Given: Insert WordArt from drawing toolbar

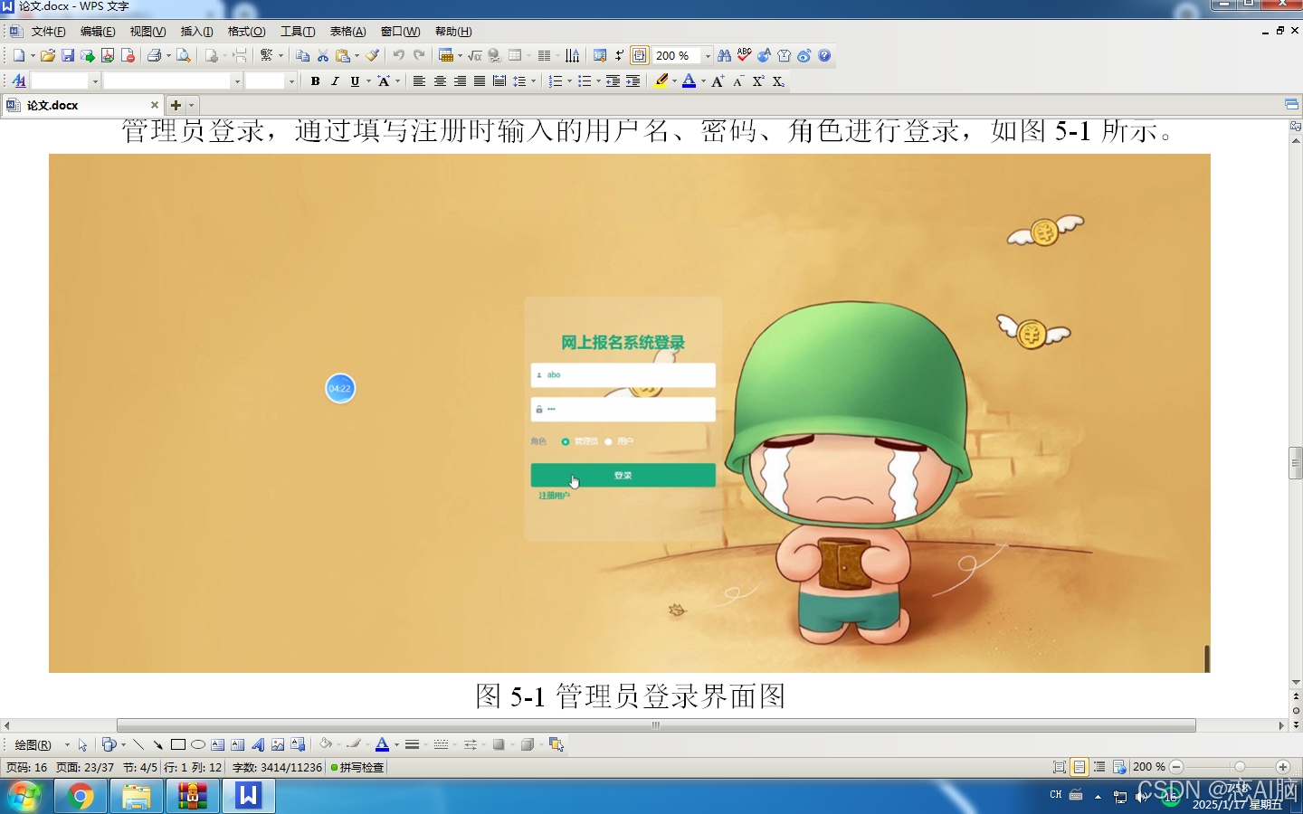Looking at the screenshot, I should (x=258, y=745).
